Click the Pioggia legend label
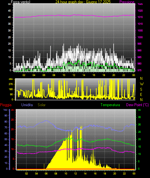 click(6, 105)
